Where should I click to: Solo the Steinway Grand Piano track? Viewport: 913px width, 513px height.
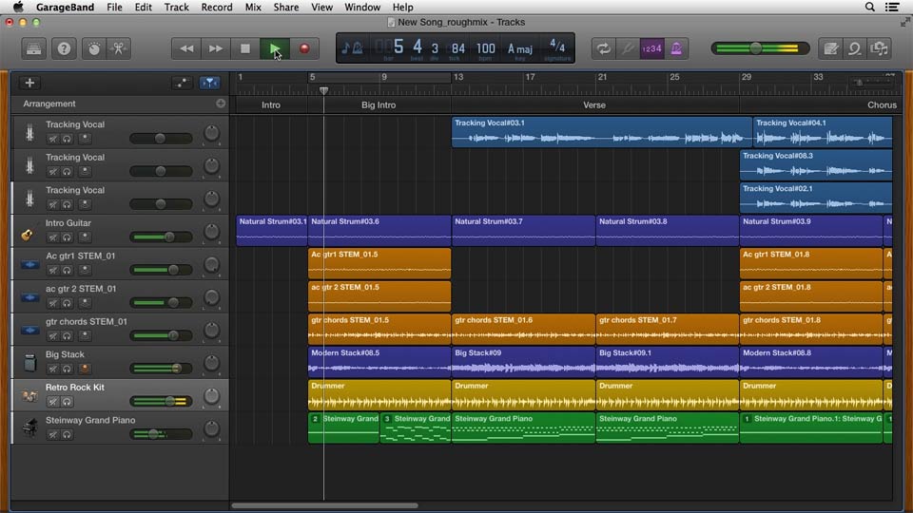tap(67, 434)
